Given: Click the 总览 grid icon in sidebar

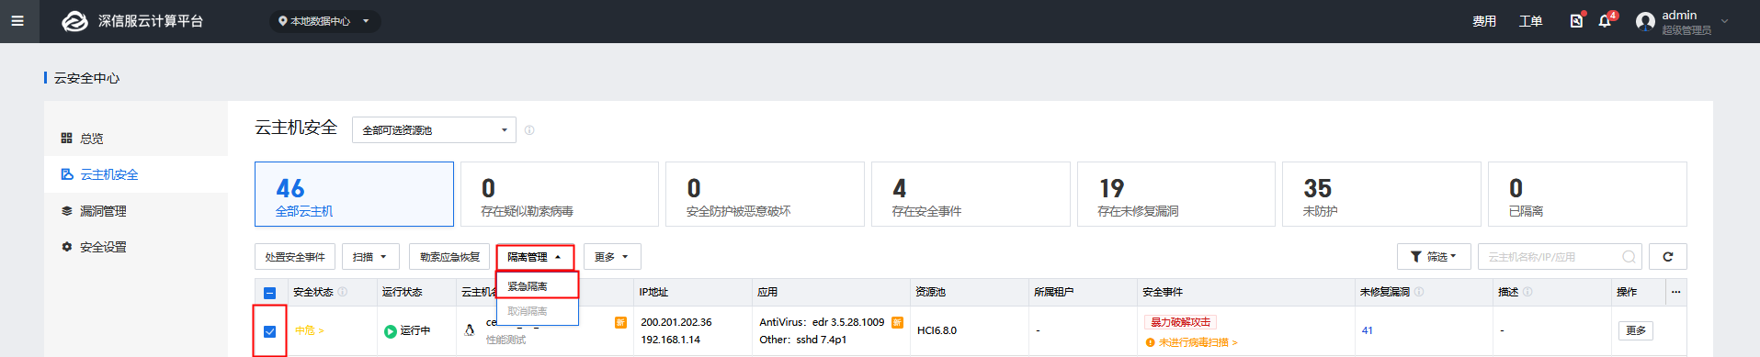Looking at the screenshot, I should pos(66,138).
